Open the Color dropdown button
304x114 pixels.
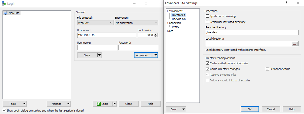(176, 109)
